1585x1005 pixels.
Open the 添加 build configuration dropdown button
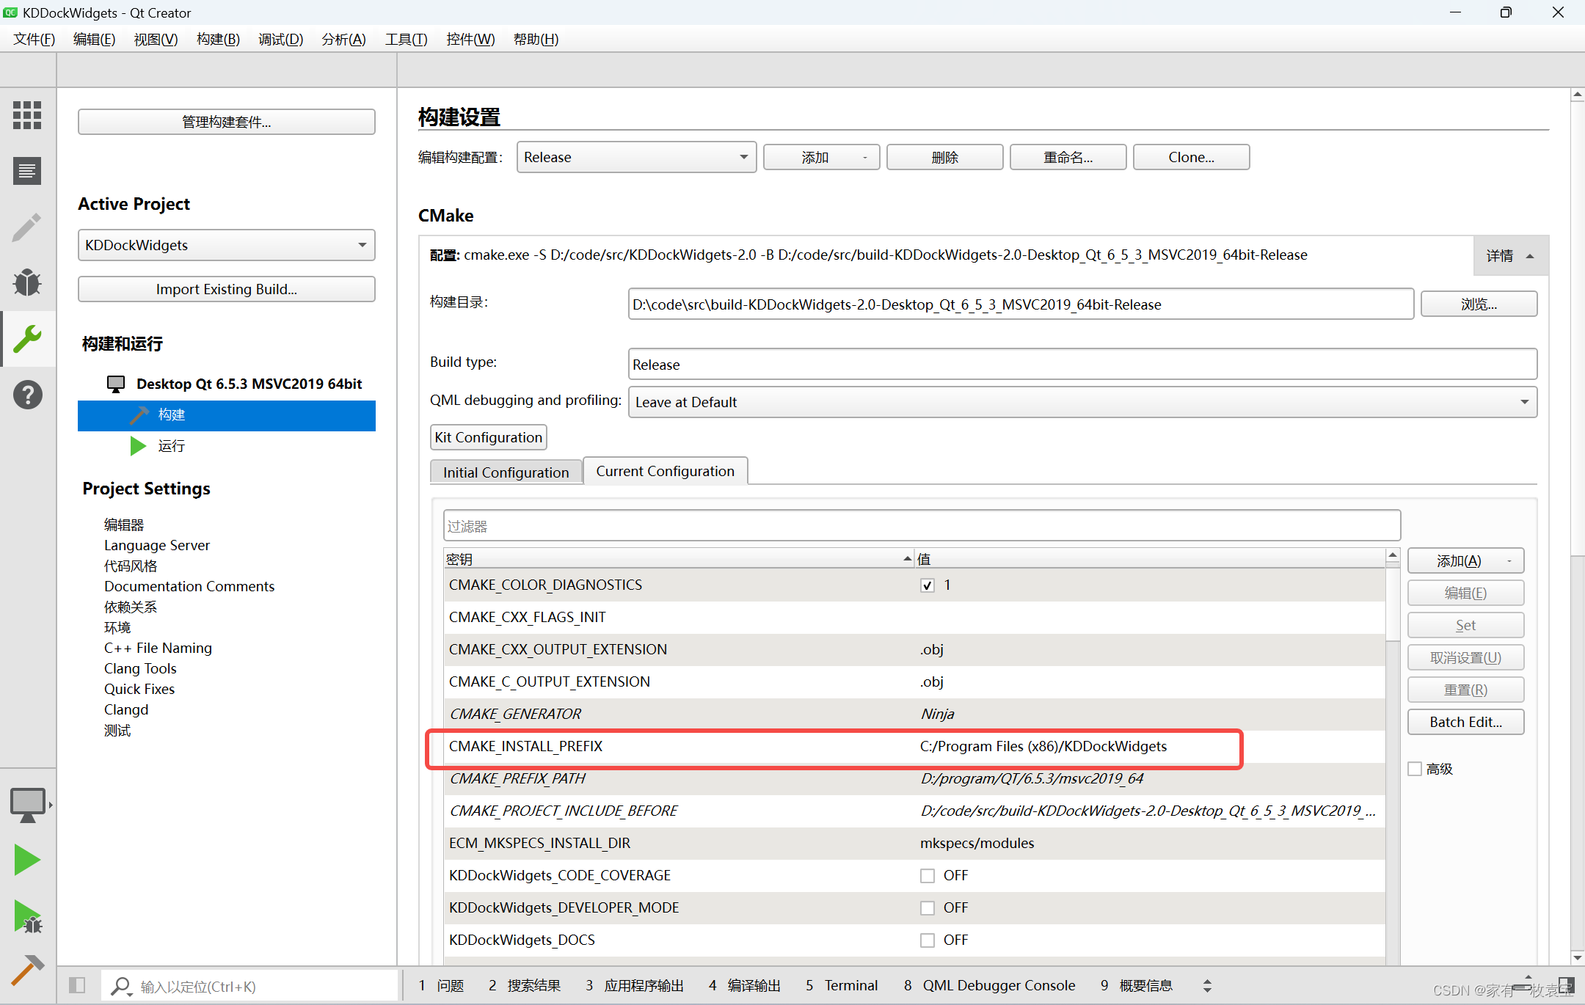coord(821,157)
